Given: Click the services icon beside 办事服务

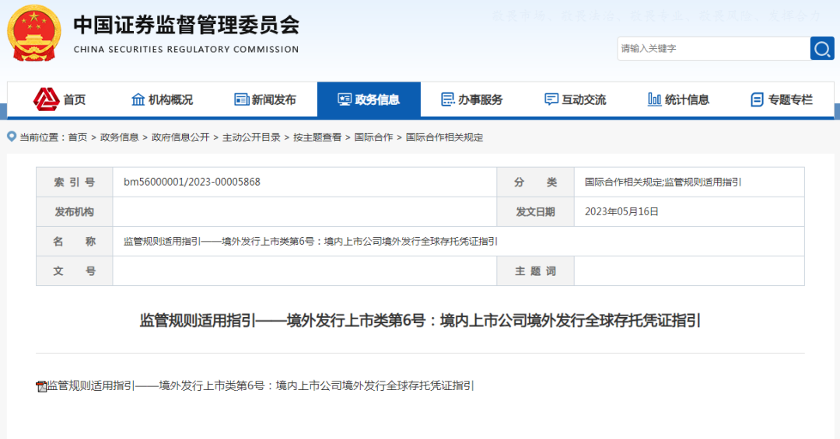Looking at the screenshot, I should [447, 99].
